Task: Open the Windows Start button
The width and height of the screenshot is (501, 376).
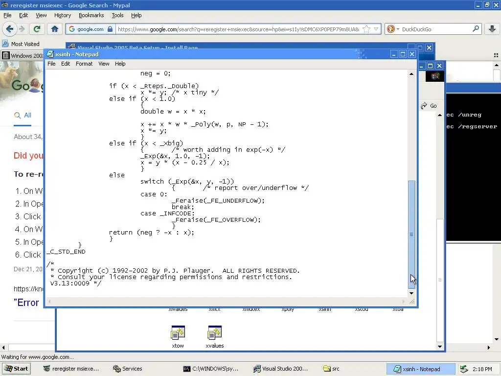Action: pos(17,369)
